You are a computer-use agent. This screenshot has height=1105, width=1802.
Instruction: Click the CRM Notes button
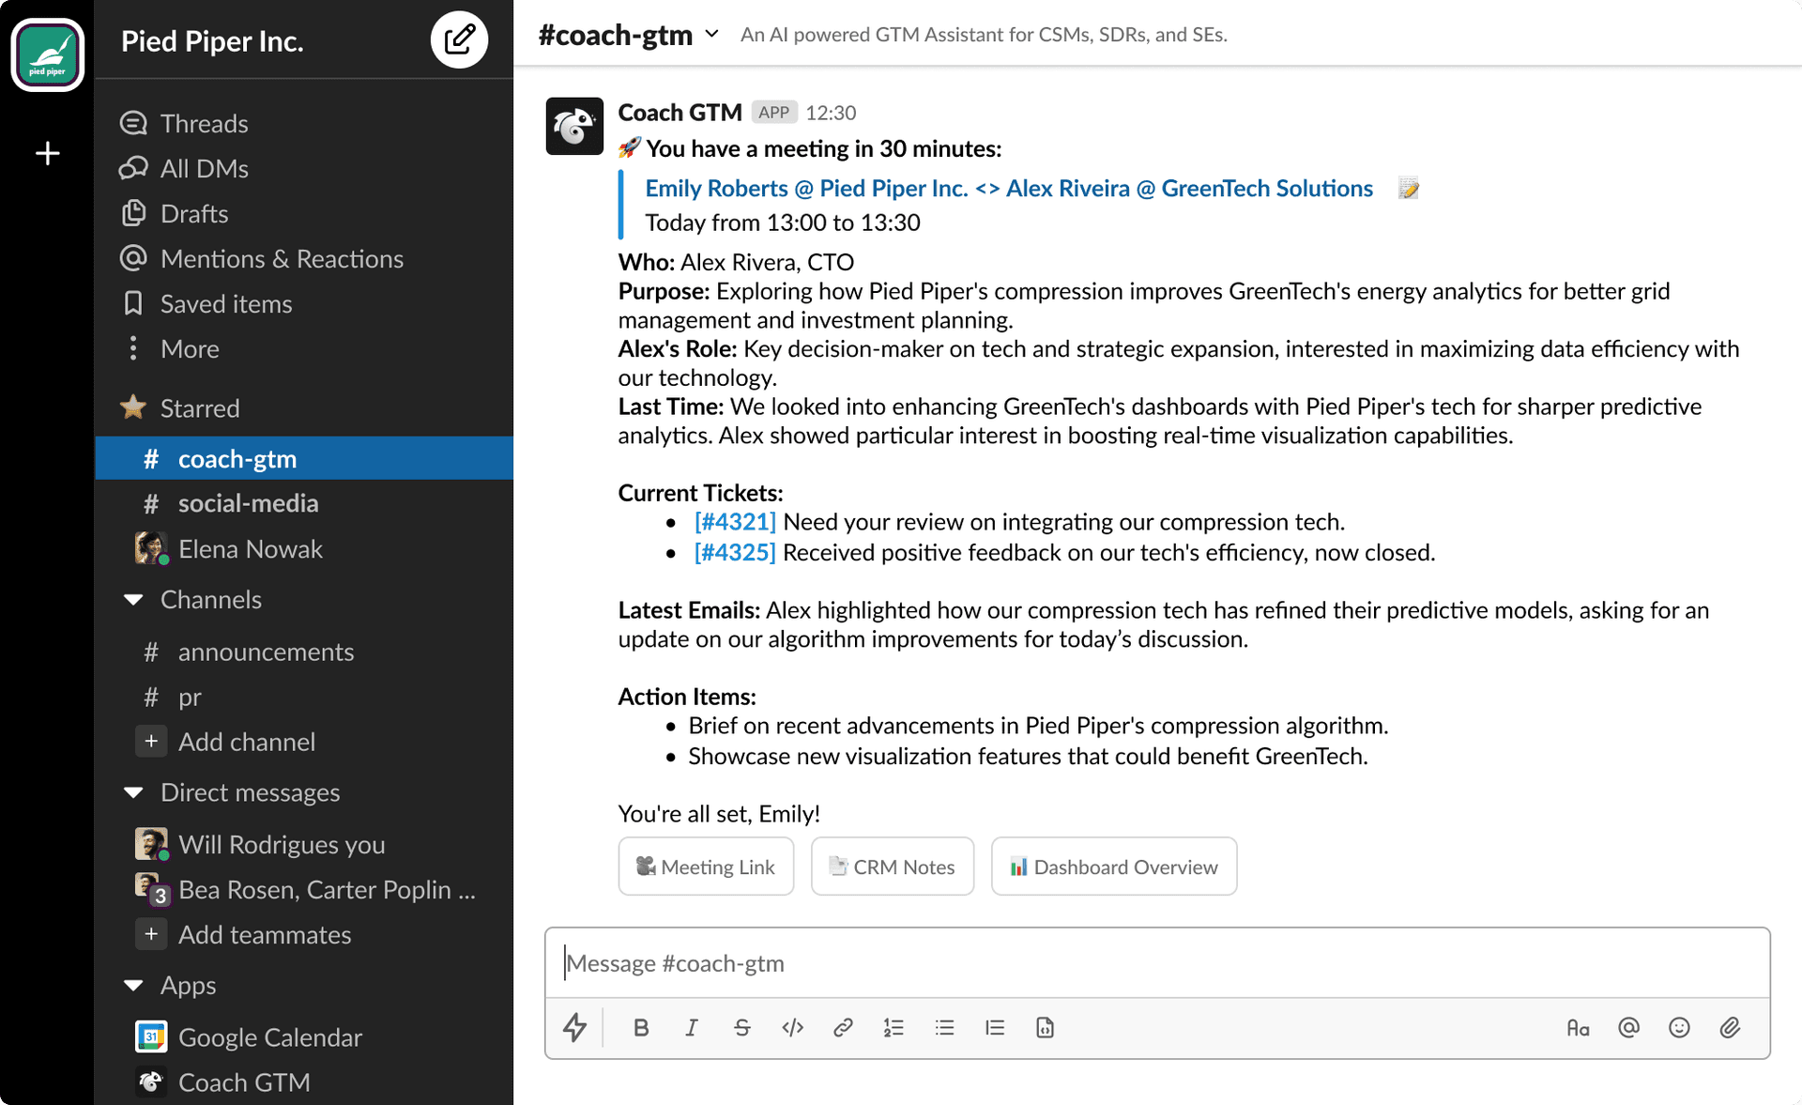[893, 867]
